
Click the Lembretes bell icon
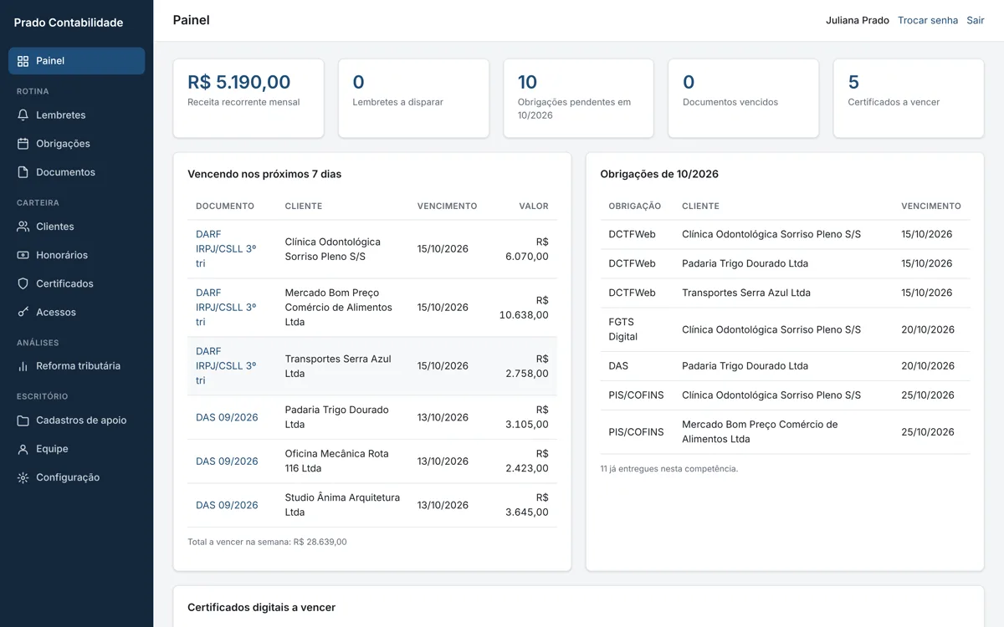[x=23, y=115]
